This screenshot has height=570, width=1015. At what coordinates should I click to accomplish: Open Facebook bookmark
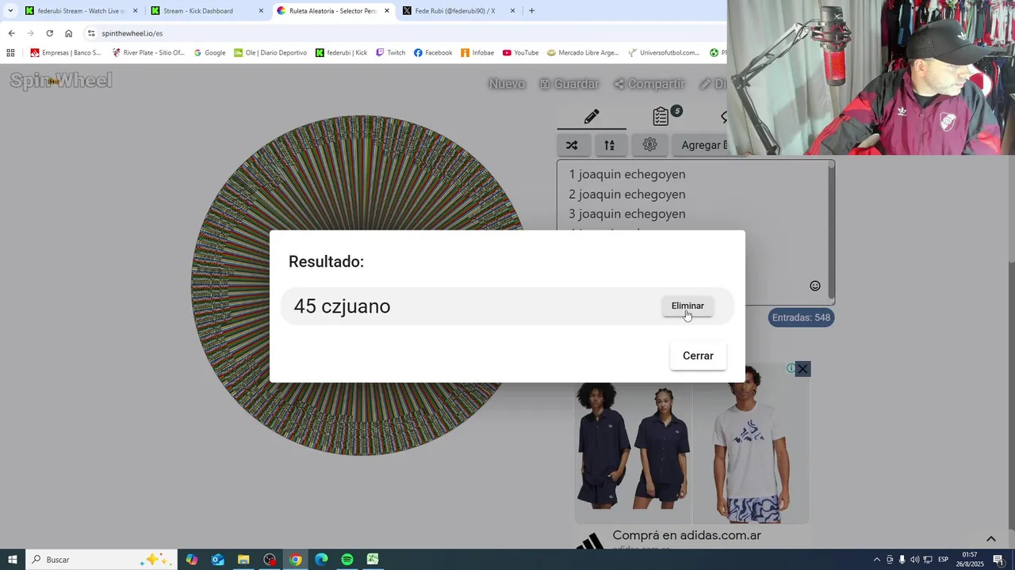pyautogui.click(x=433, y=53)
